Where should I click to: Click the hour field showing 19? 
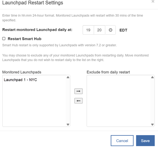coord(88,30)
